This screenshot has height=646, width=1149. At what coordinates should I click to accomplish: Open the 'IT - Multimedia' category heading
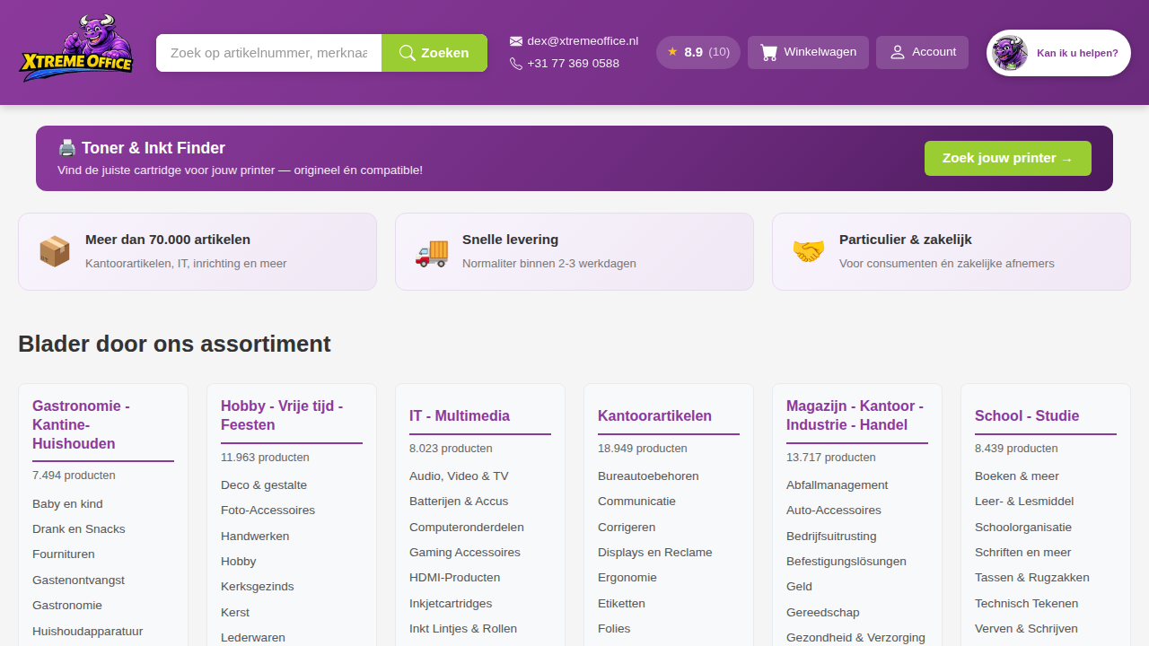(459, 415)
